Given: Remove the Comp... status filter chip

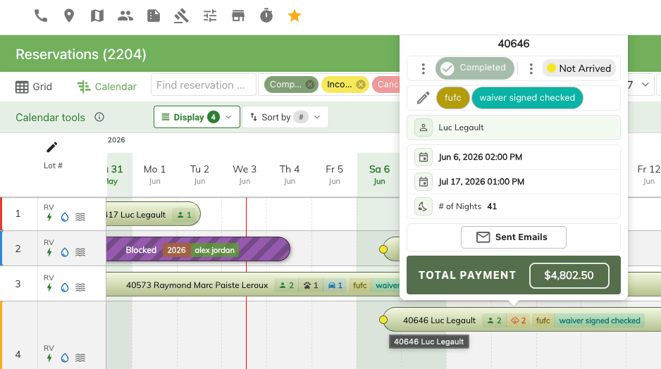Looking at the screenshot, I should (310, 85).
